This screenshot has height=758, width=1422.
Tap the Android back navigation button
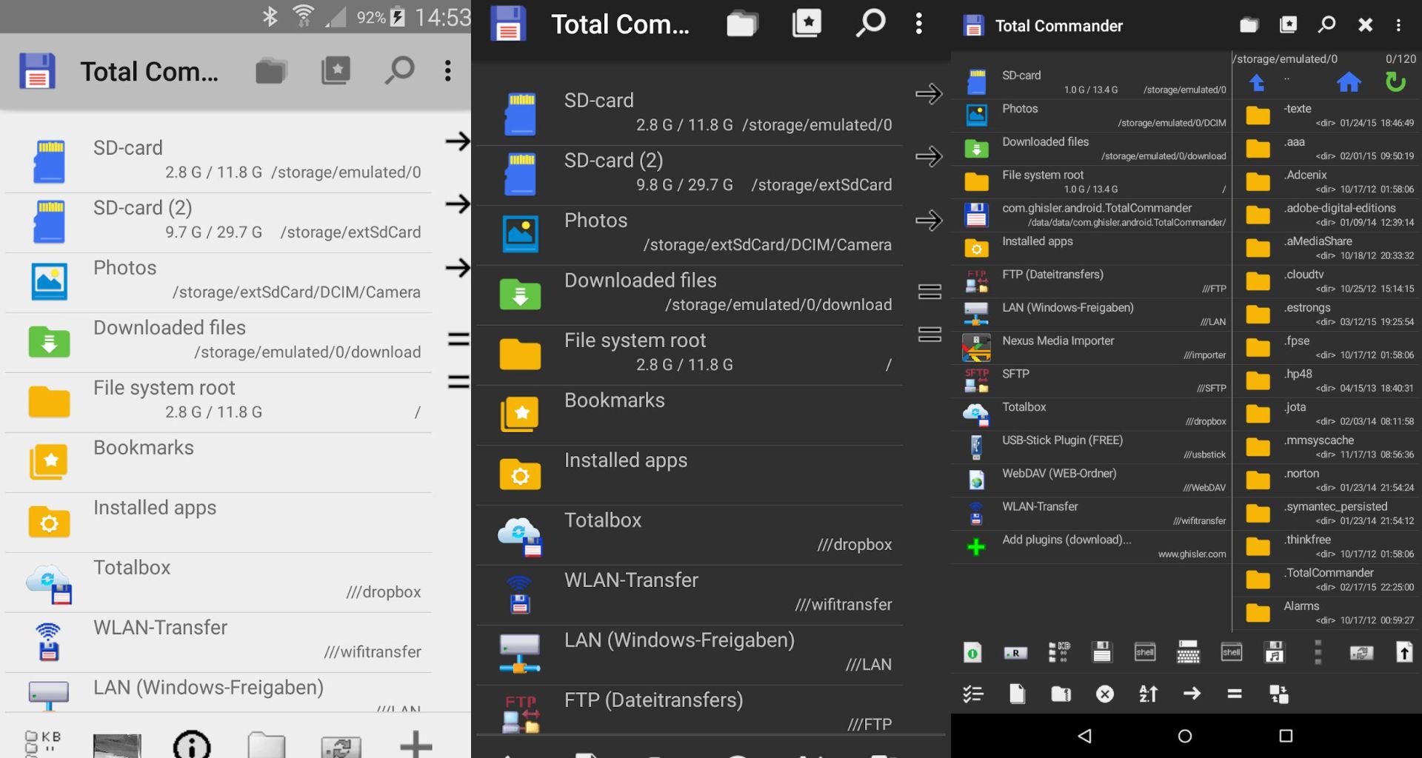pos(1085,736)
